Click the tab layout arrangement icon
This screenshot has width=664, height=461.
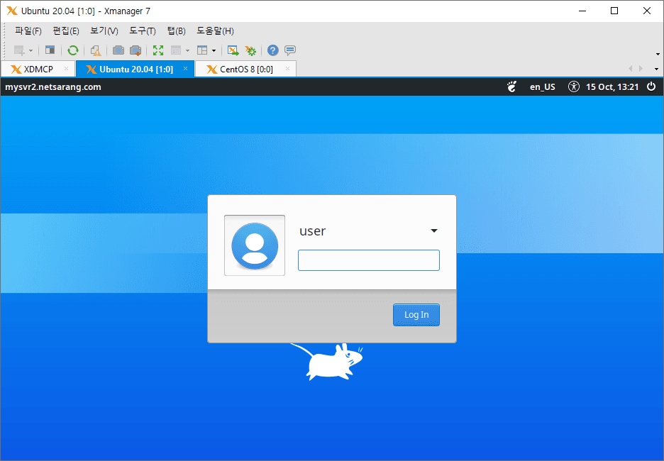coord(202,50)
